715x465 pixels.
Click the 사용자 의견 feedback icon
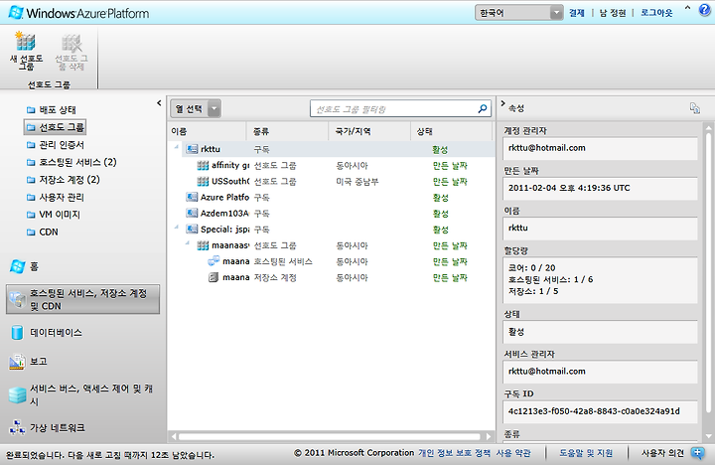[x=698, y=453]
